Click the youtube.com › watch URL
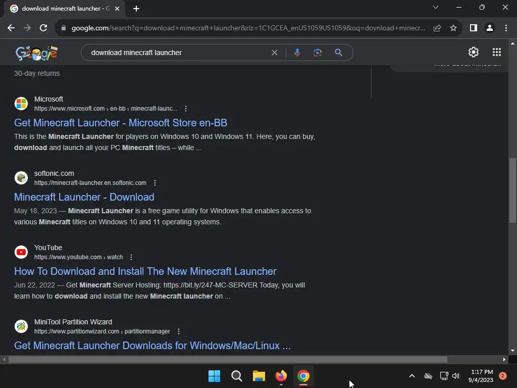 78,257
